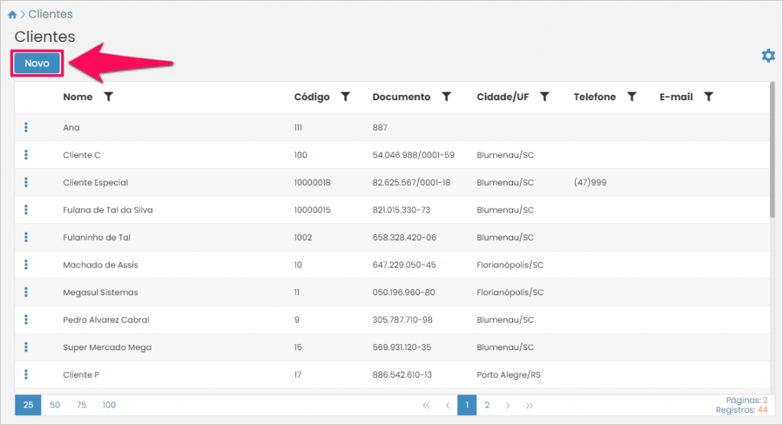Viewport: 783px width, 425px height.
Task: Open the E-mail column filter
Action: (x=709, y=97)
